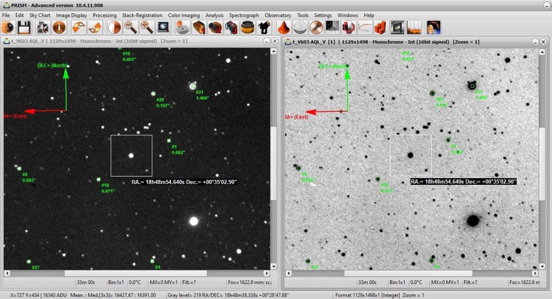Select the camera number 3 icon
This screenshot has width=552, height=299.
[x=231, y=27]
